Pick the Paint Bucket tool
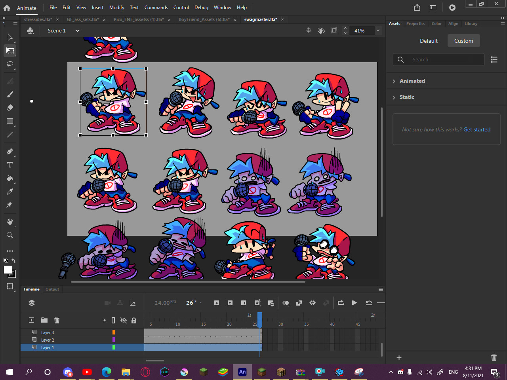507x380 pixels. [x=10, y=179]
